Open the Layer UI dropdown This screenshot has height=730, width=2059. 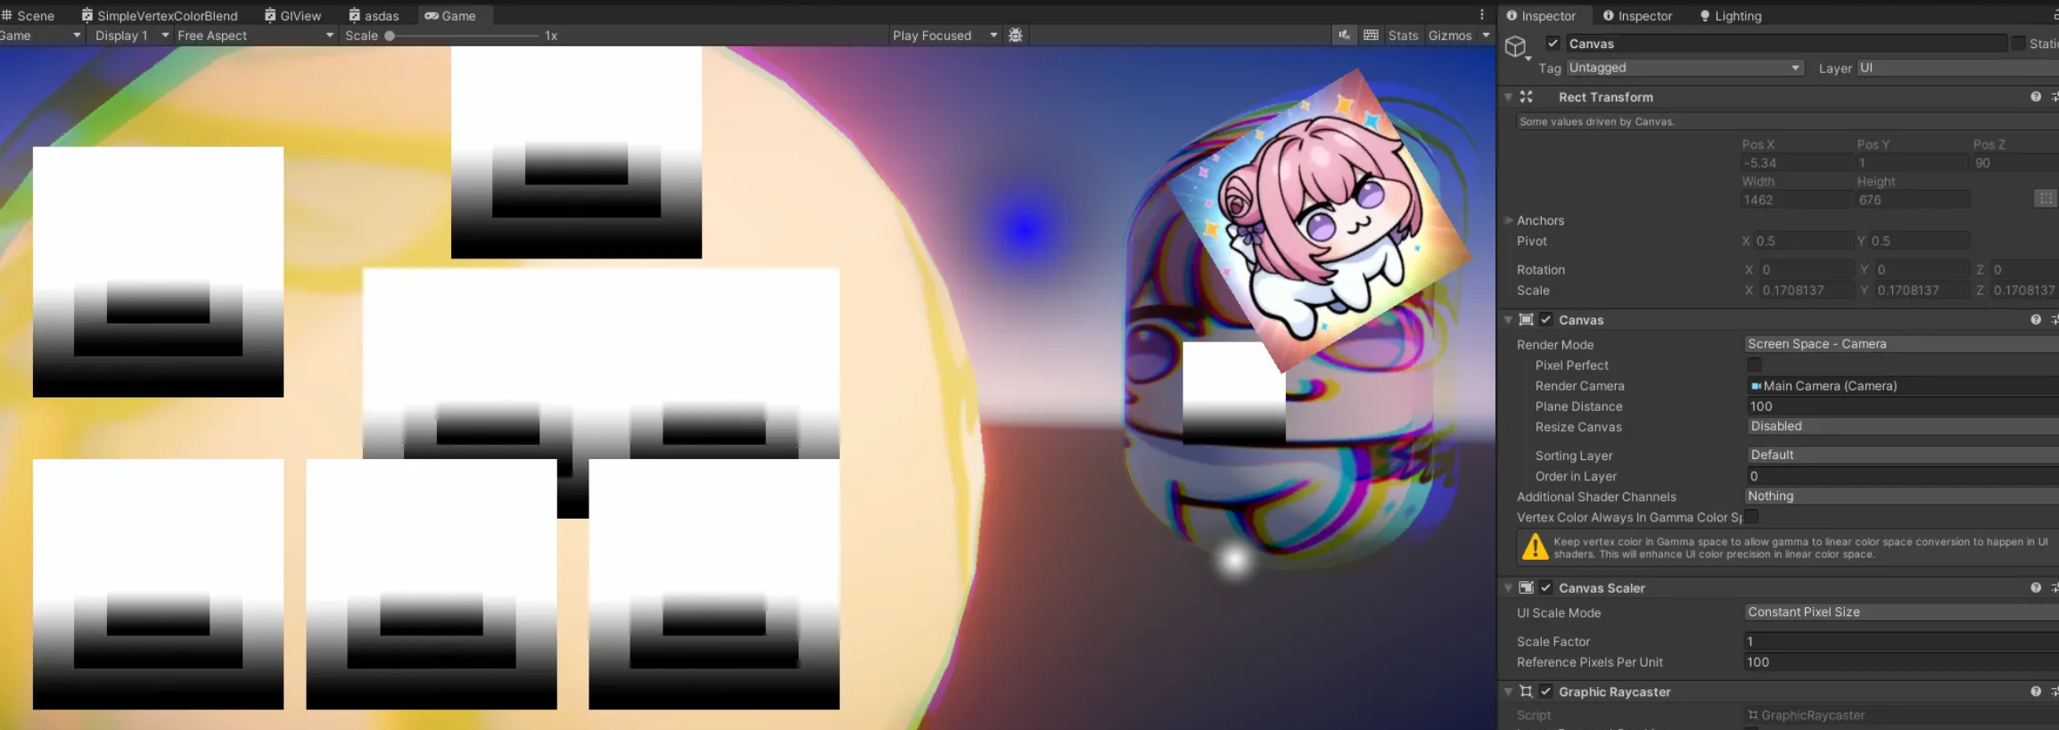coord(1957,68)
